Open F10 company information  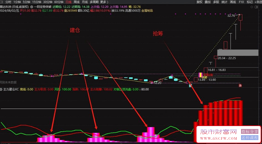coord(241,2)
